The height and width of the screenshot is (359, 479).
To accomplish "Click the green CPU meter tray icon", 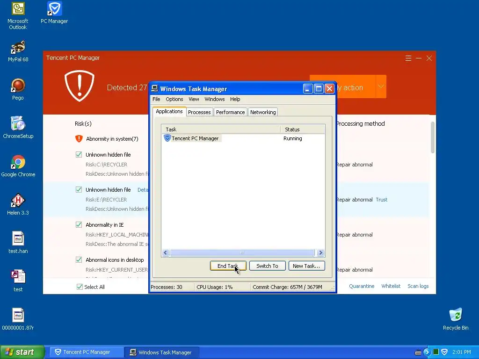I will (x=436, y=352).
